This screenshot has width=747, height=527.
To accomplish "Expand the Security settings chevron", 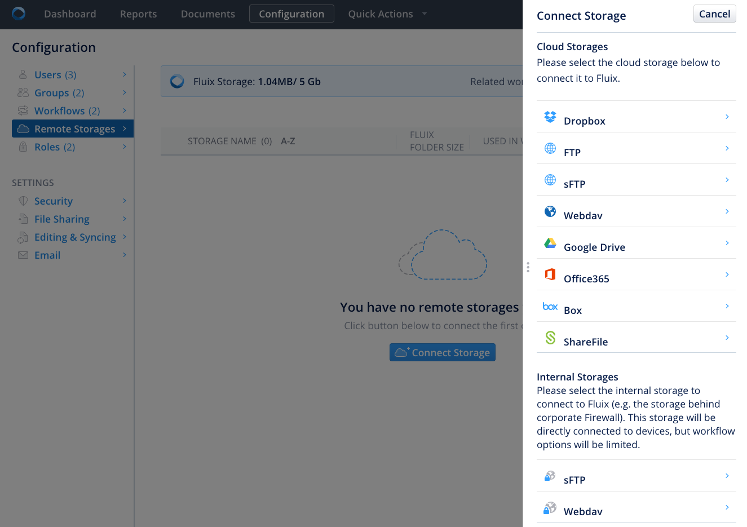I will [125, 201].
